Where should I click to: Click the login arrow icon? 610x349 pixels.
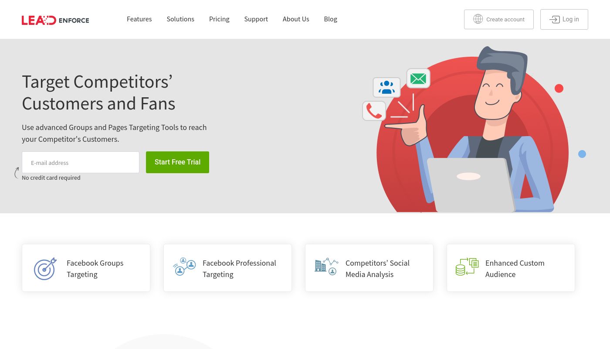pos(554,20)
